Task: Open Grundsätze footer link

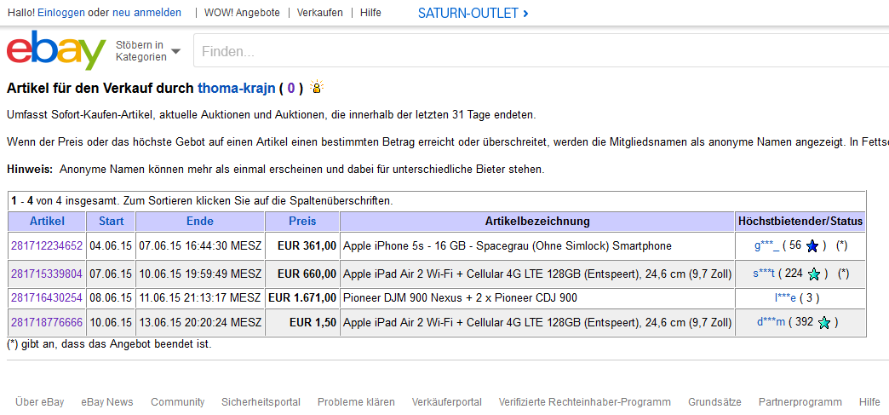Action: (714, 402)
